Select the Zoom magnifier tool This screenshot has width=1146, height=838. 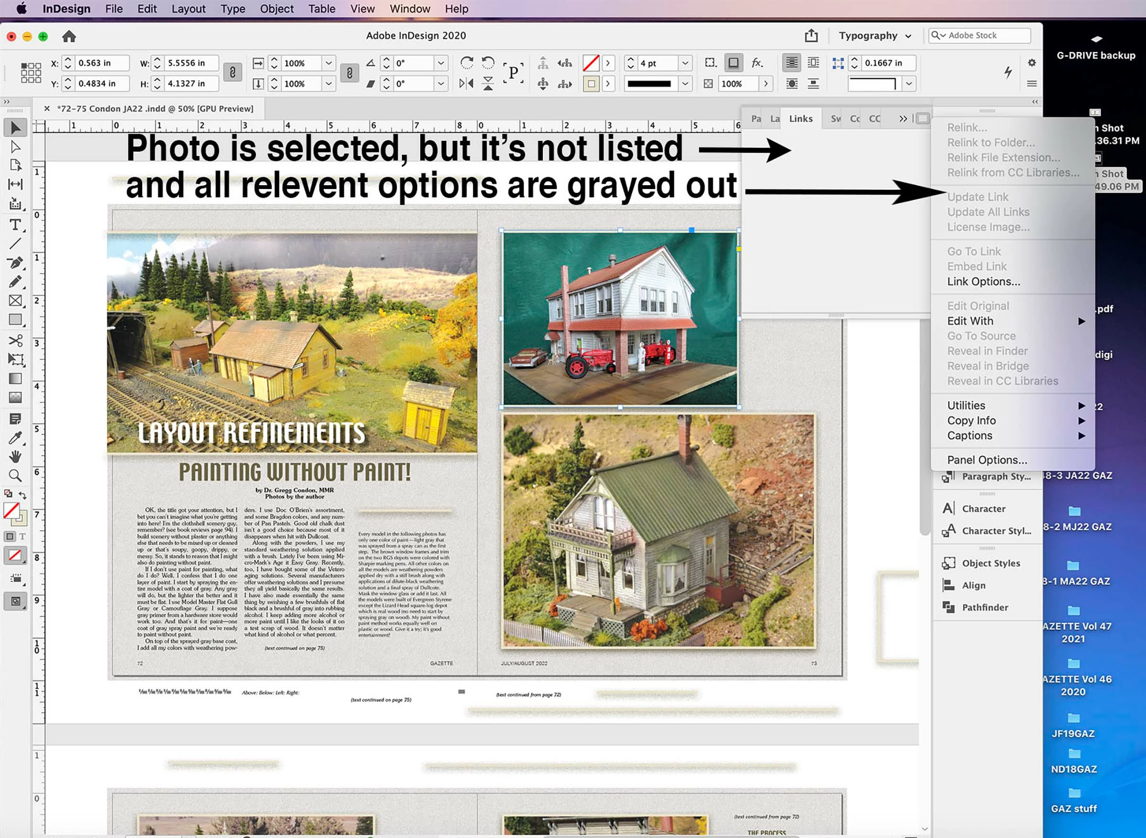click(15, 476)
